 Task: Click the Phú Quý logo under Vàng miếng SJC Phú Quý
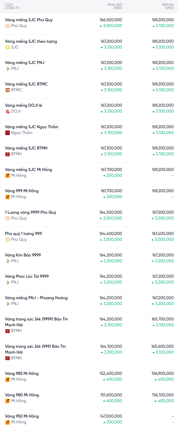coord(8,26)
